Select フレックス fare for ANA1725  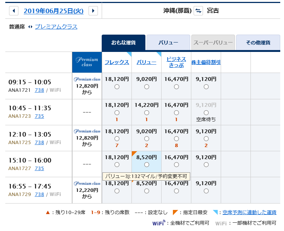point(117,139)
